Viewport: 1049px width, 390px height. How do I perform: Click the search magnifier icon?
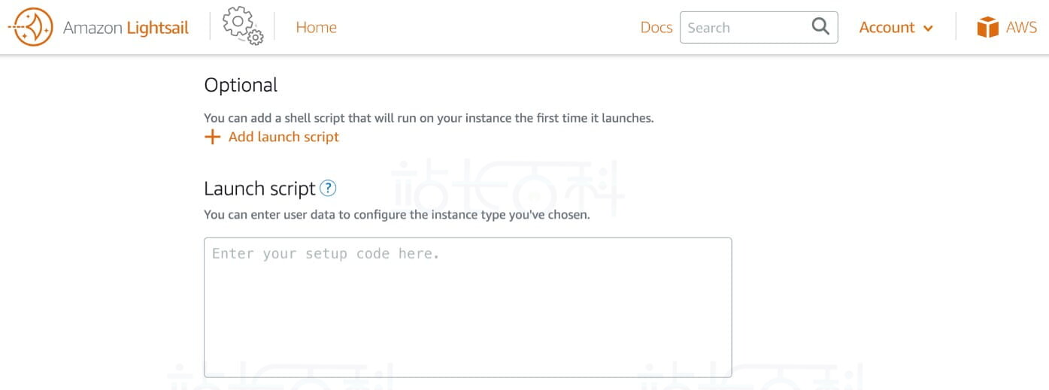(x=820, y=27)
